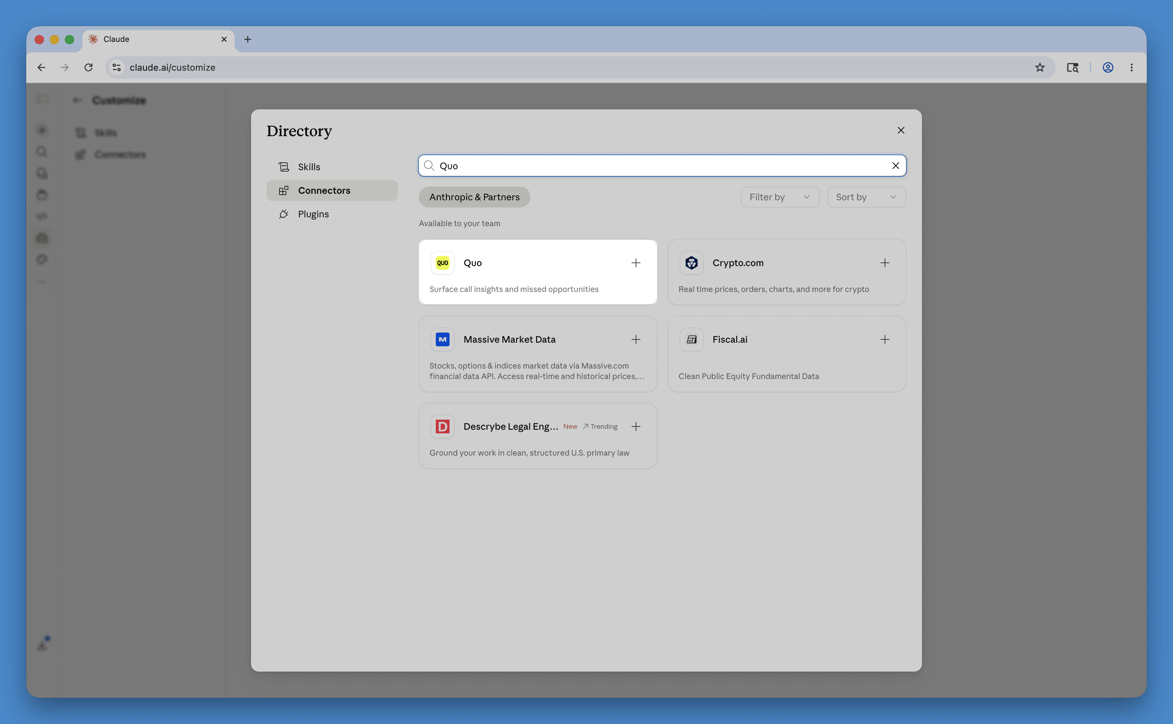Click the red Descrybe D logo icon
1173x724 pixels.
[442, 427]
